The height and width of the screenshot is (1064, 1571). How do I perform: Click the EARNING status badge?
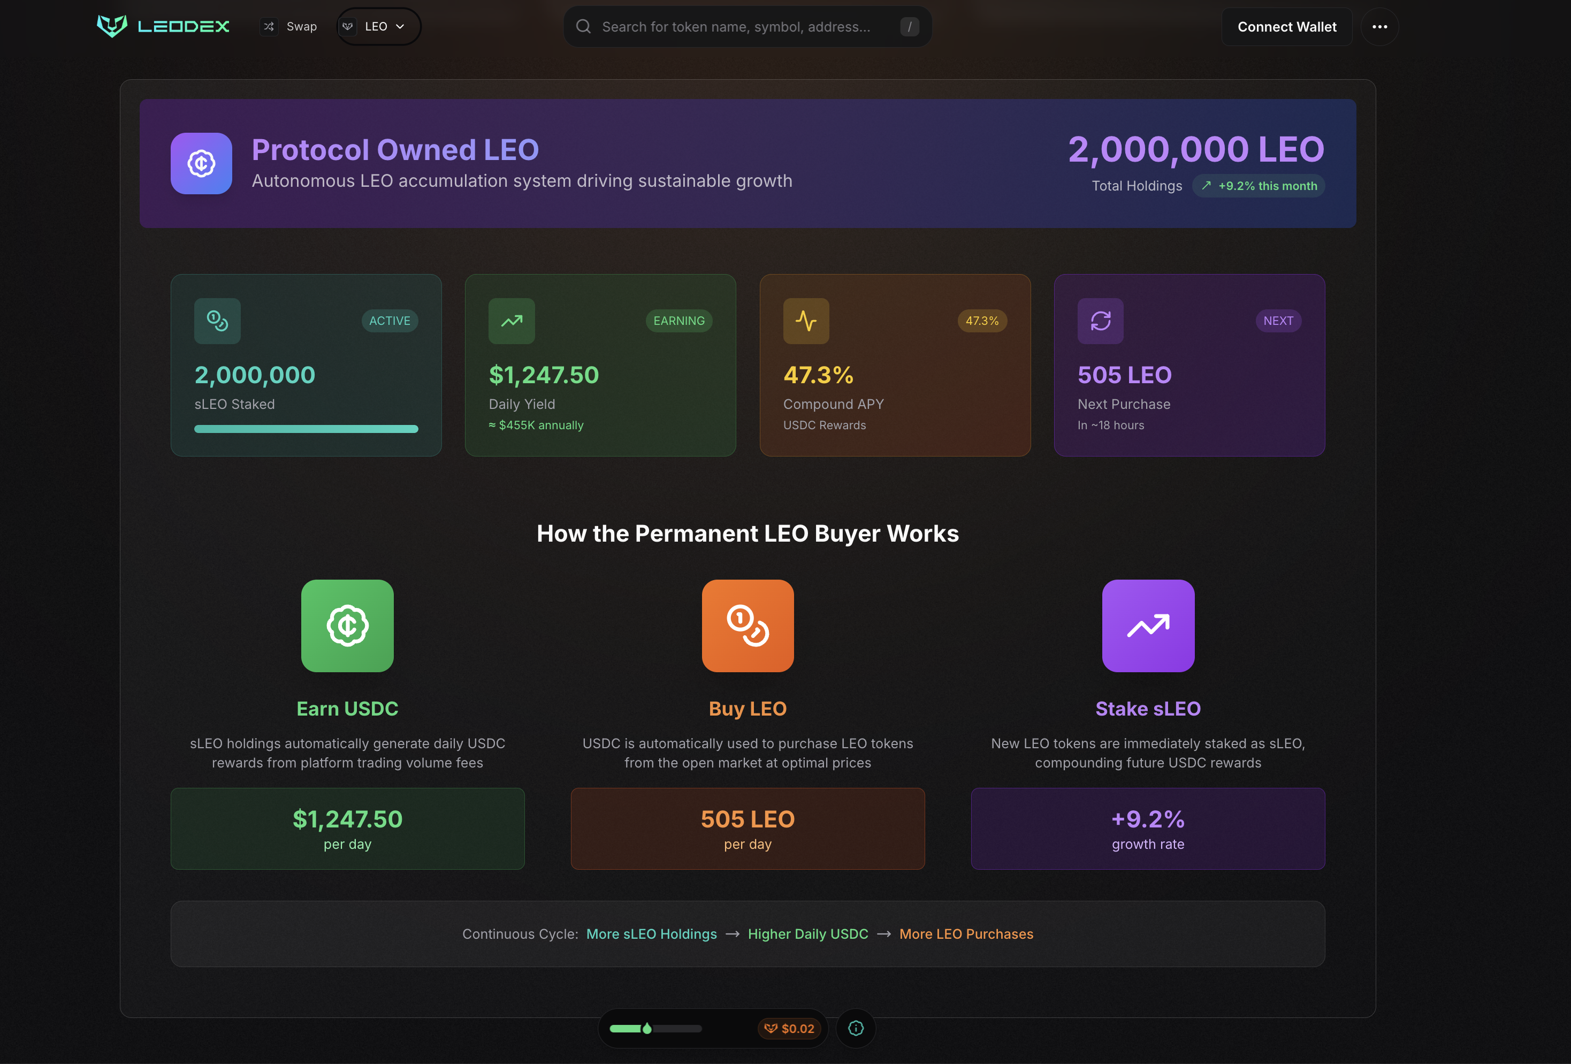coord(678,321)
